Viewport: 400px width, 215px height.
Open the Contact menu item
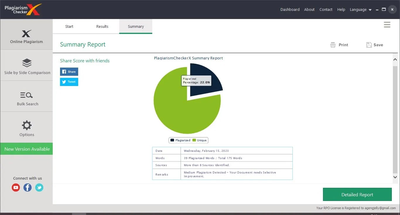(x=326, y=9)
